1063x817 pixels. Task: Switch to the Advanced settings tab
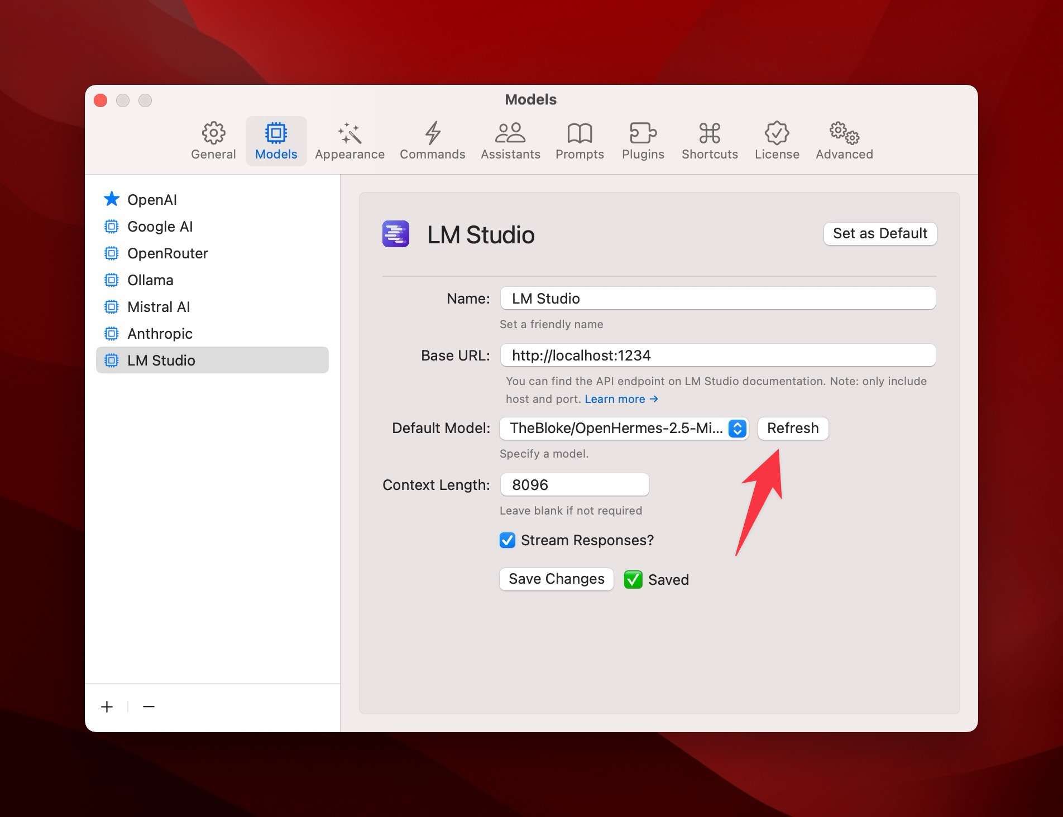[x=844, y=141]
